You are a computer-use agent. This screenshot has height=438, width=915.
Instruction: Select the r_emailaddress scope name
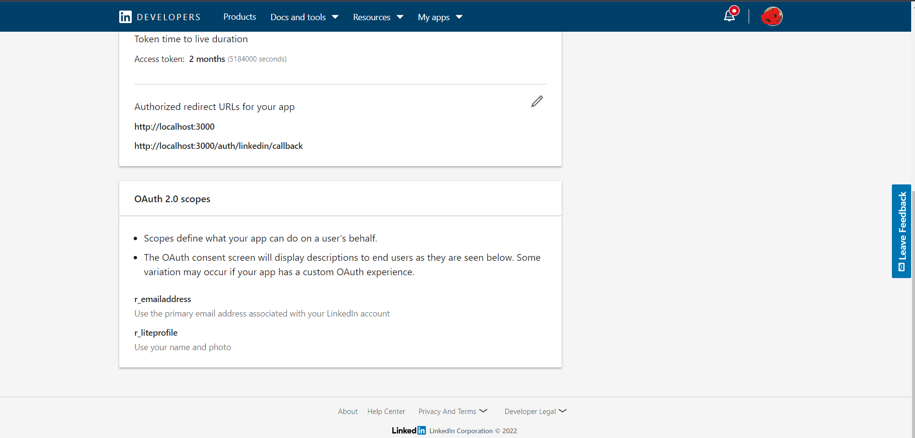click(x=163, y=299)
